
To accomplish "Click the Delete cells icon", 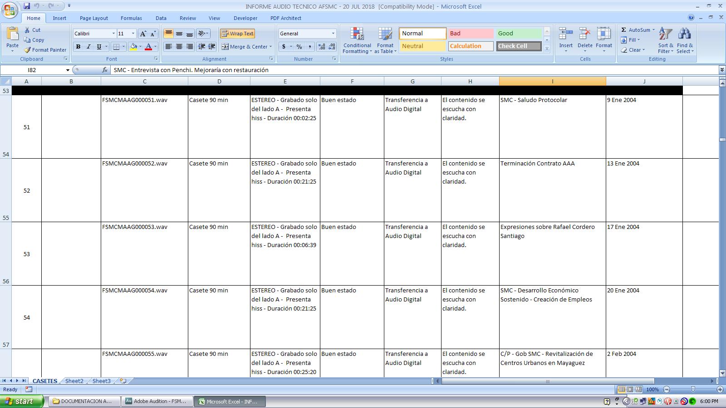I will (584, 34).
